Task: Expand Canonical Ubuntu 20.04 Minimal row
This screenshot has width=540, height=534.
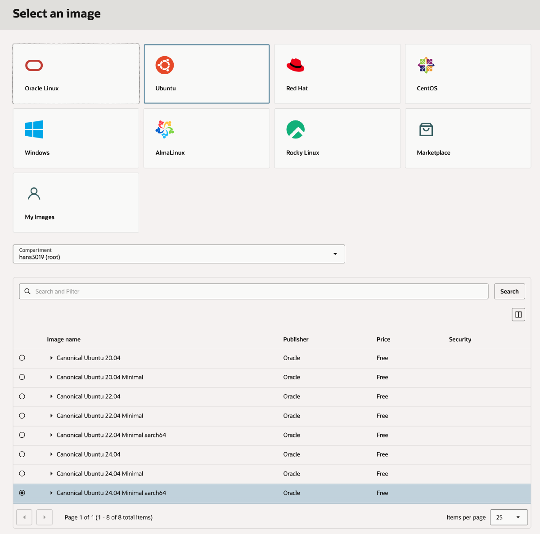Action: (51, 377)
